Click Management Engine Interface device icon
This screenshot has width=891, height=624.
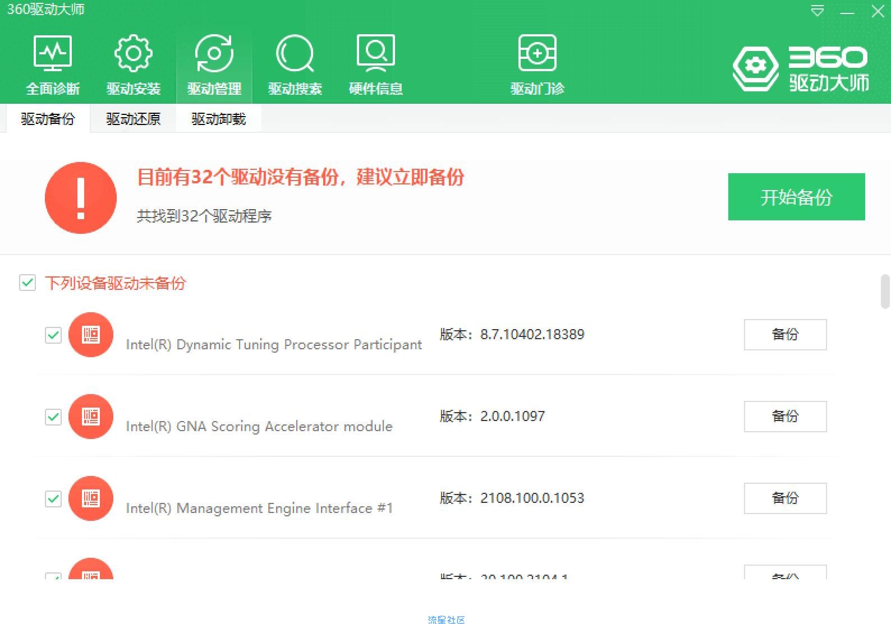pyautogui.click(x=91, y=498)
